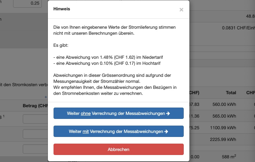Viewport: 255px width, 162px height.
Task: Click the 2225.99 kWh sum value
Action: (223, 139)
